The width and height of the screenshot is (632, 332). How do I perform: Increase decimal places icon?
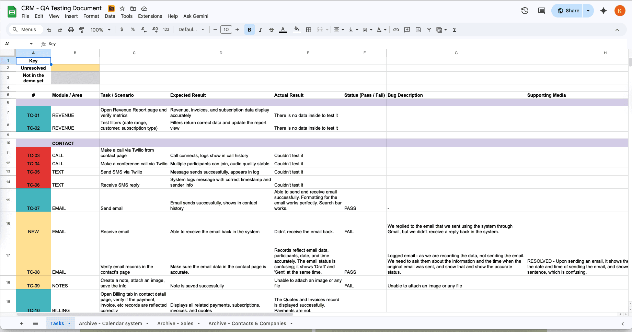point(155,30)
